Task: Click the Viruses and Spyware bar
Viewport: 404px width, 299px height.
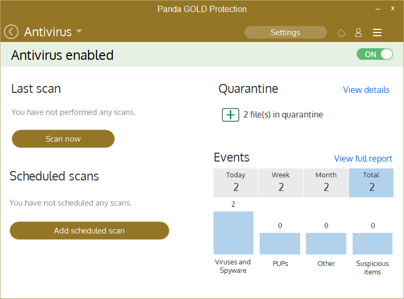Action: tap(233, 233)
